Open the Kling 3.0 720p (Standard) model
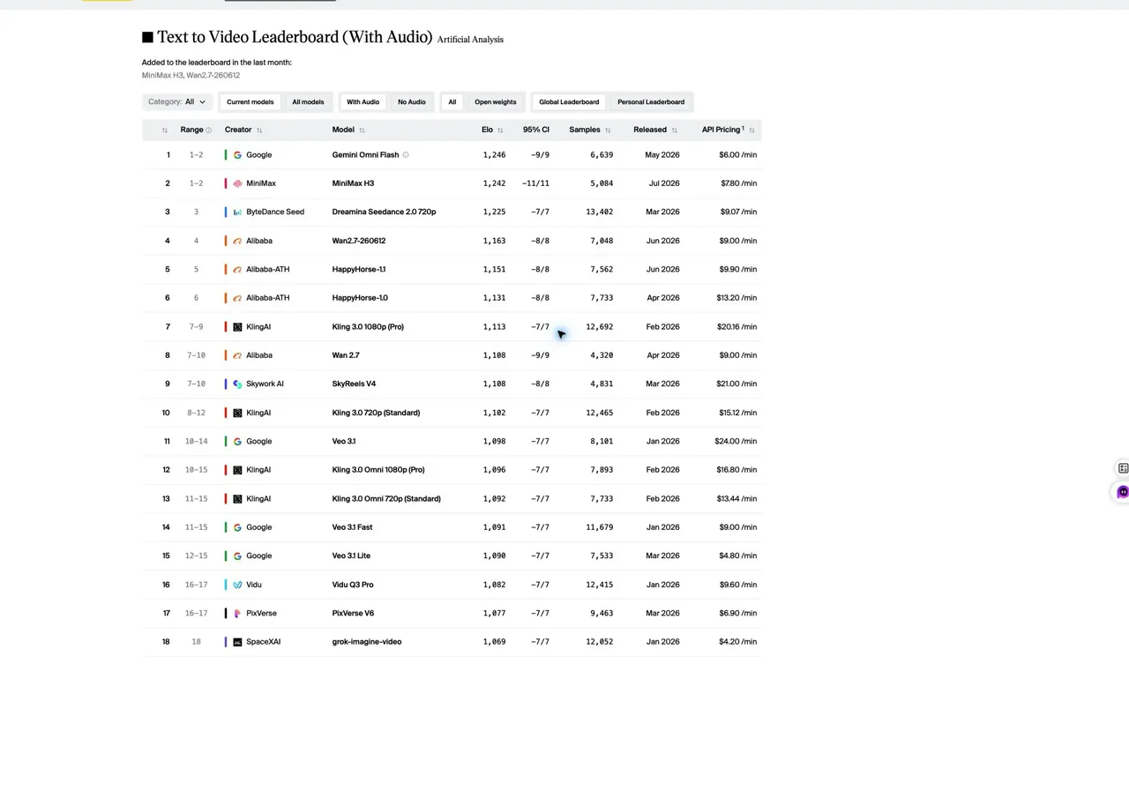Viewport: 1129px width, 806px height. tap(376, 413)
